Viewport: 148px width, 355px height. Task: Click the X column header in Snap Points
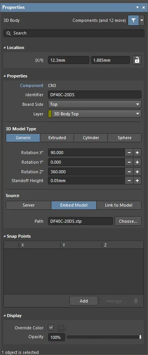[x=39, y=245]
